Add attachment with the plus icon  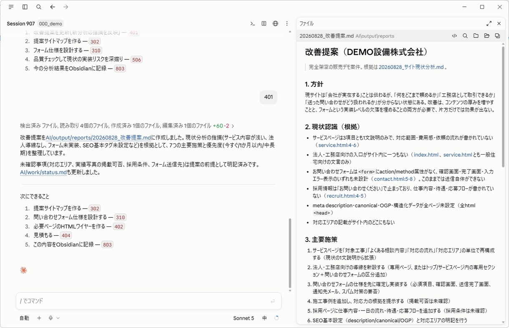click(x=39, y=318)
